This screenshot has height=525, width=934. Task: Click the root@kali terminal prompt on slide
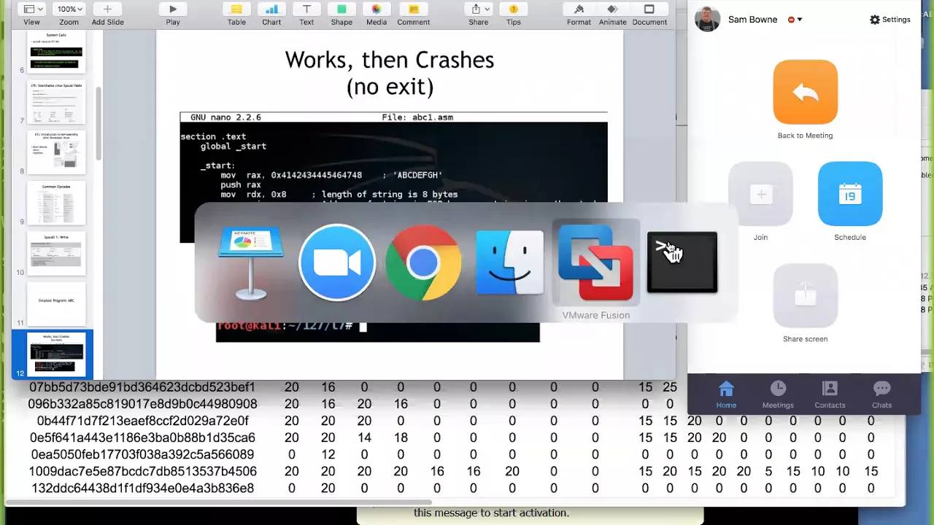coord(285,326)
